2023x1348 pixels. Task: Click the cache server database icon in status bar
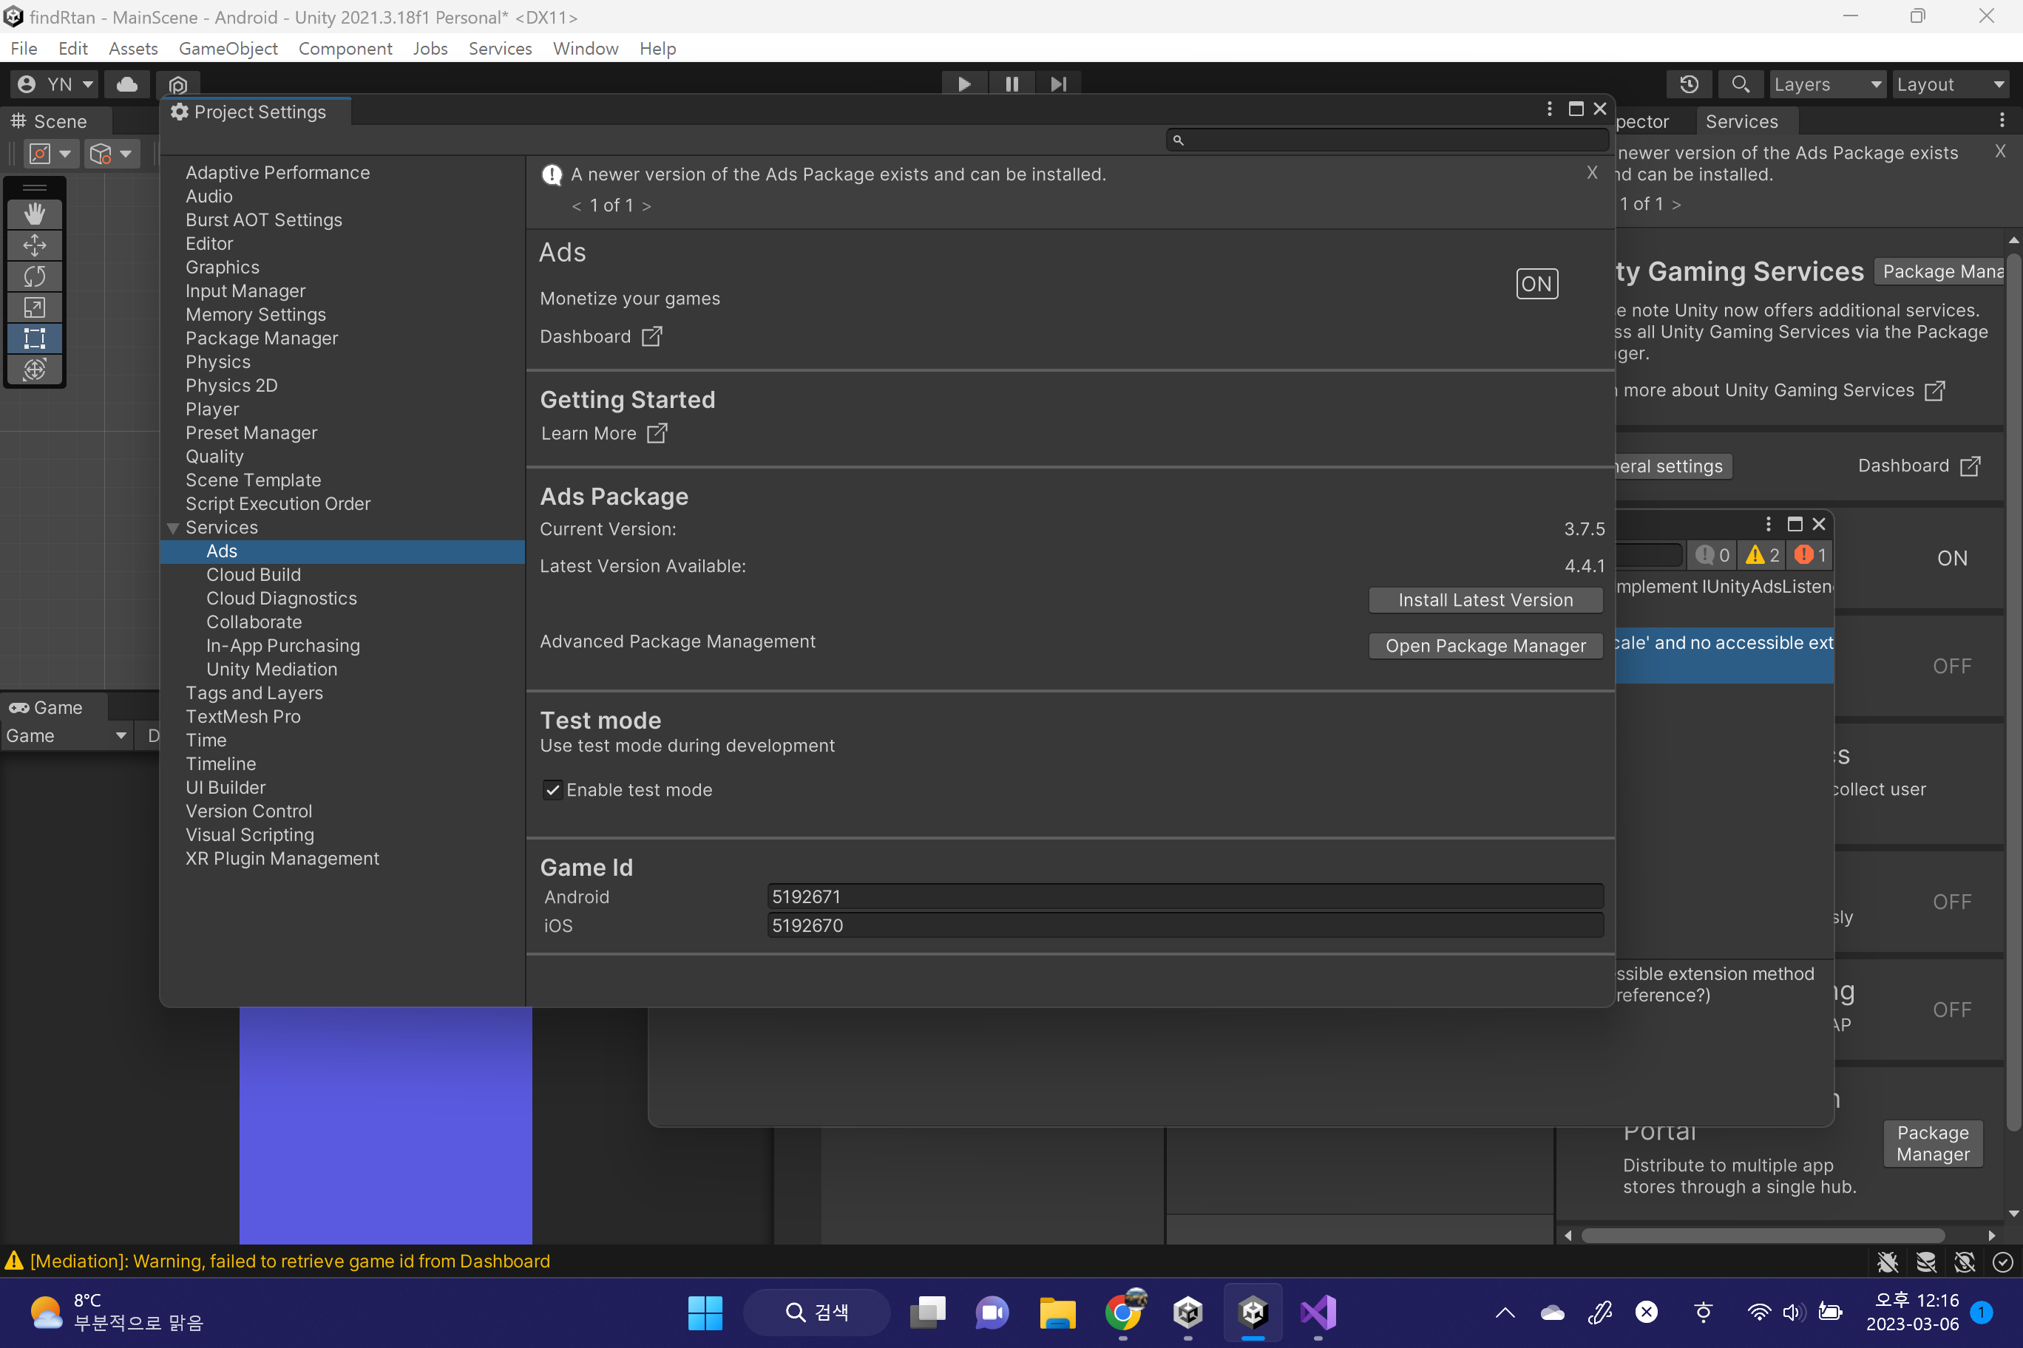coord(1926,1262)
